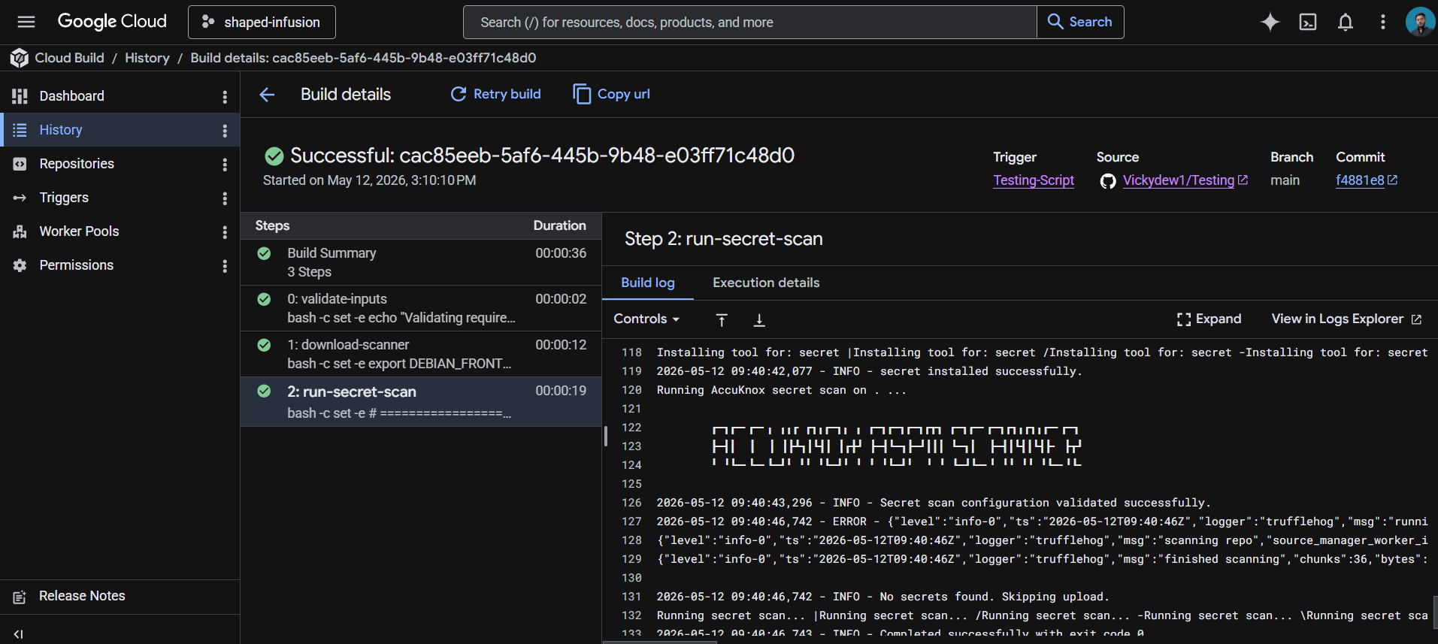Click the green success check icon by build ID
1438x644 pixels.
pyautogui.click(x=274, y=156)
